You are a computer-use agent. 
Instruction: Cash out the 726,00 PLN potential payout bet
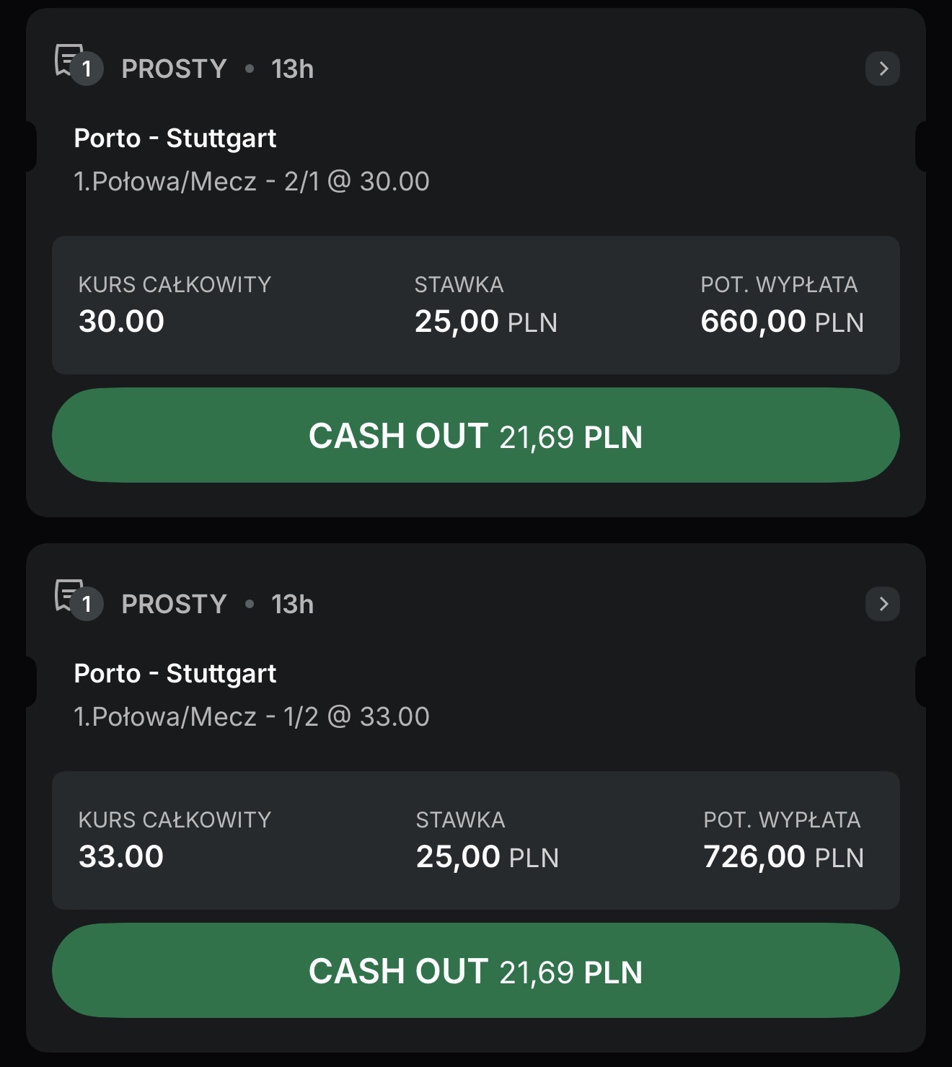tap(475, 971)
